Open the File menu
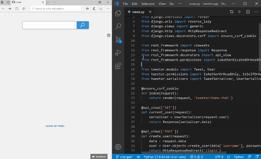Image resolution: width=261 pixels, height=159 pixels. 125,4
